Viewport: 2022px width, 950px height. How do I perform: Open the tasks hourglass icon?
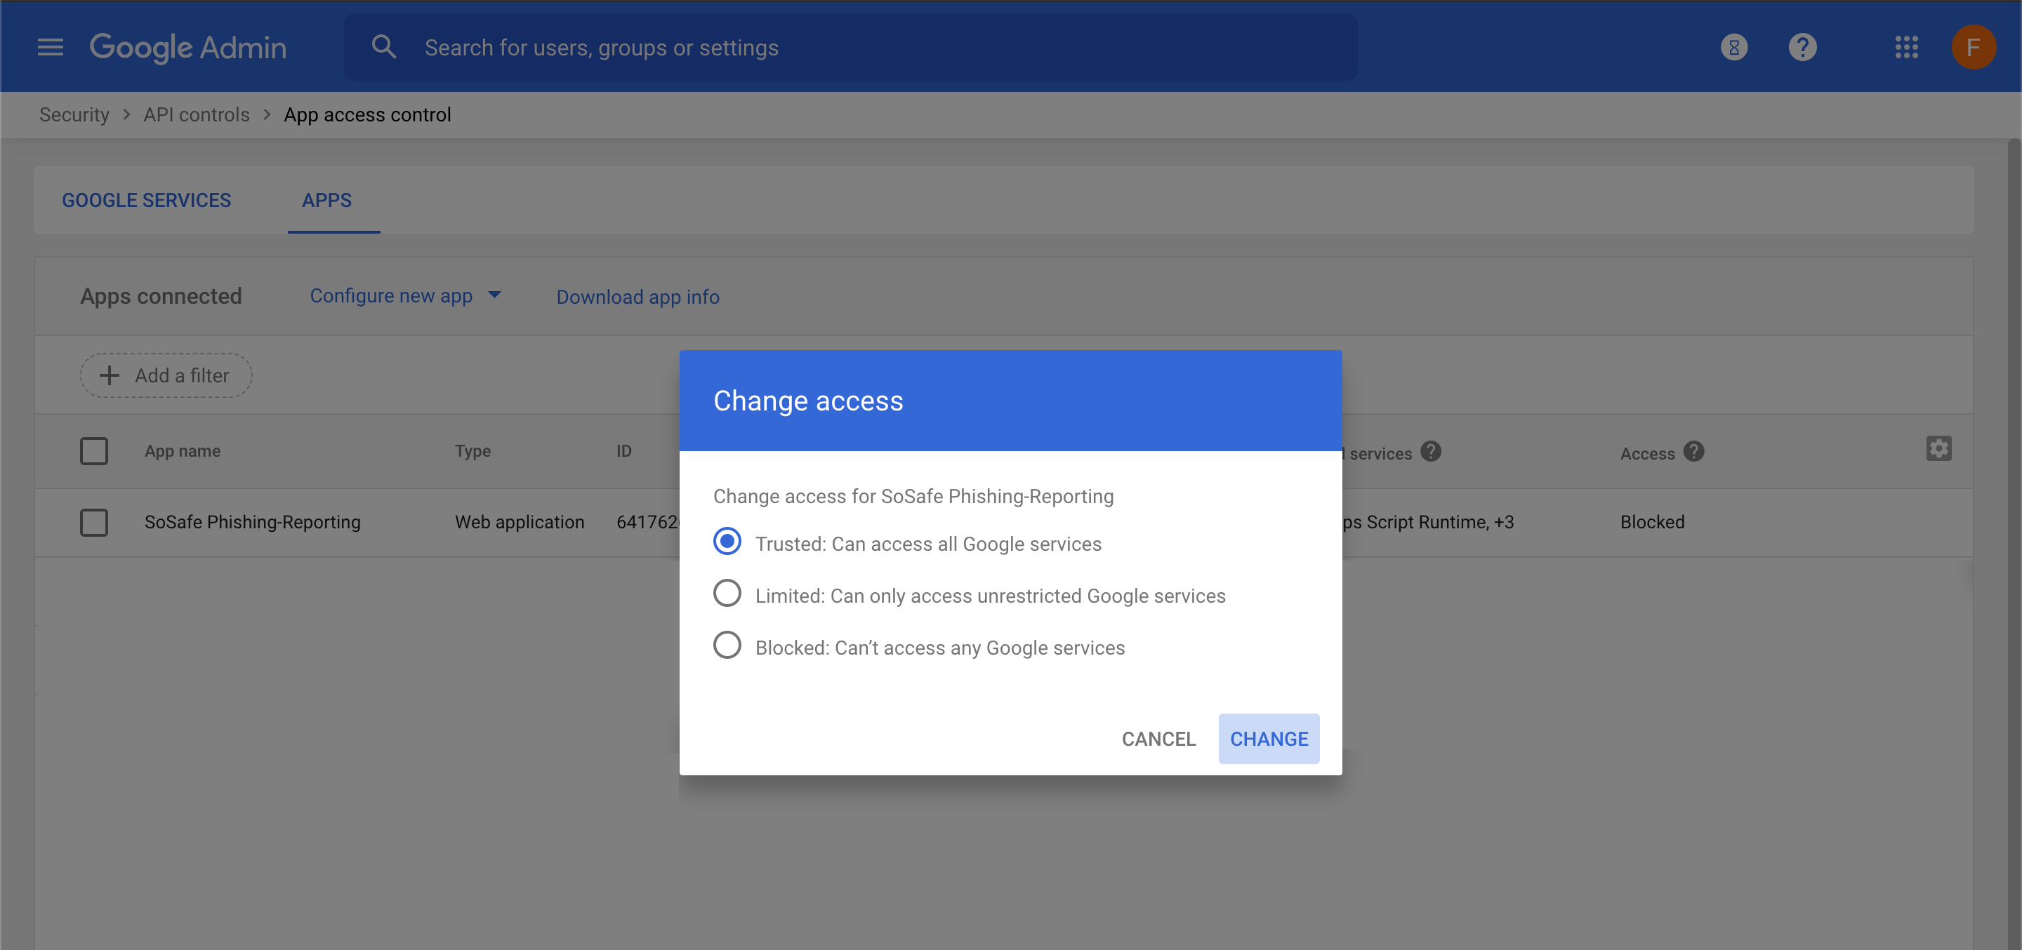point(1734,48)
